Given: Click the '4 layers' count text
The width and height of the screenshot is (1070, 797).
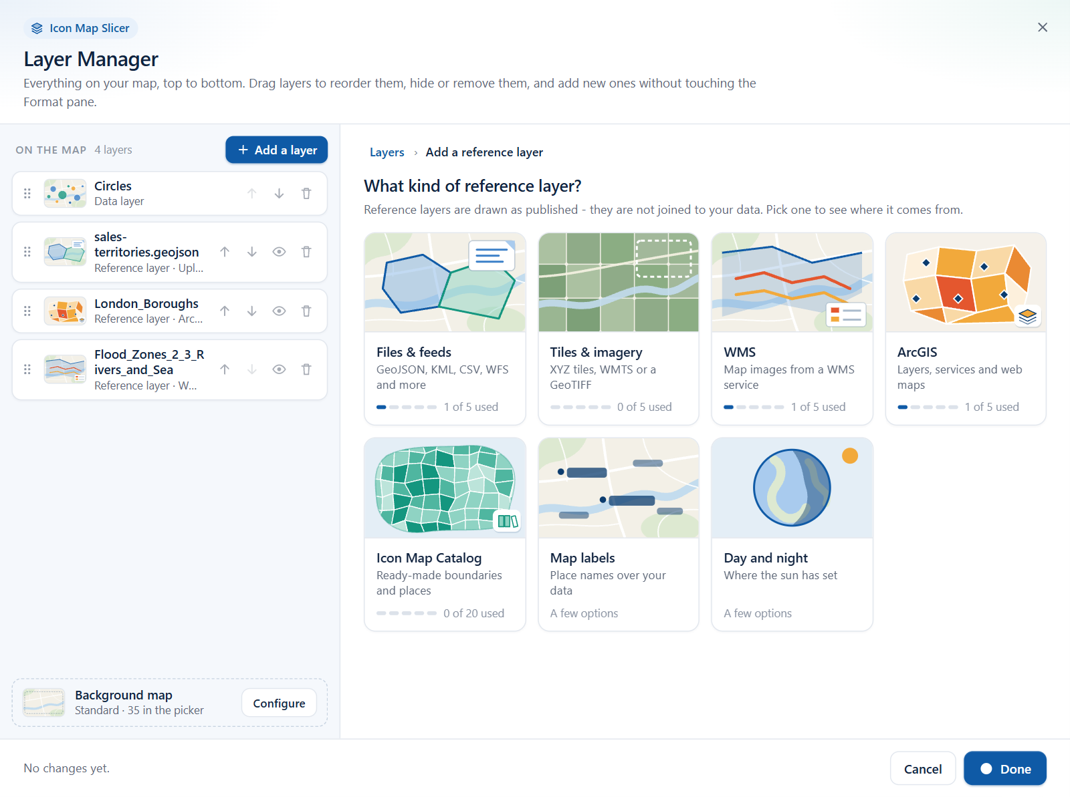Looking at the screenshot, I should pyautogui.click(x=113, y=150).
